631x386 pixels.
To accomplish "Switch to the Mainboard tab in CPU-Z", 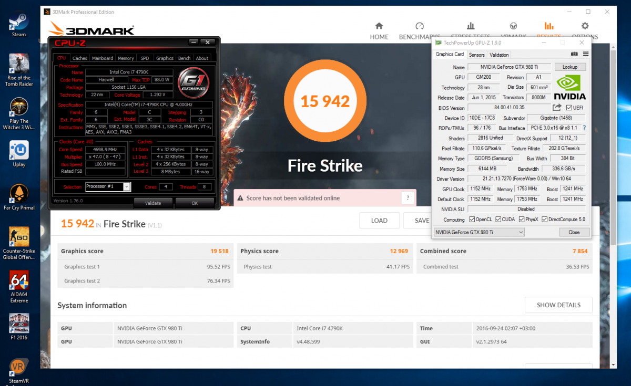I will click(103, 58).
